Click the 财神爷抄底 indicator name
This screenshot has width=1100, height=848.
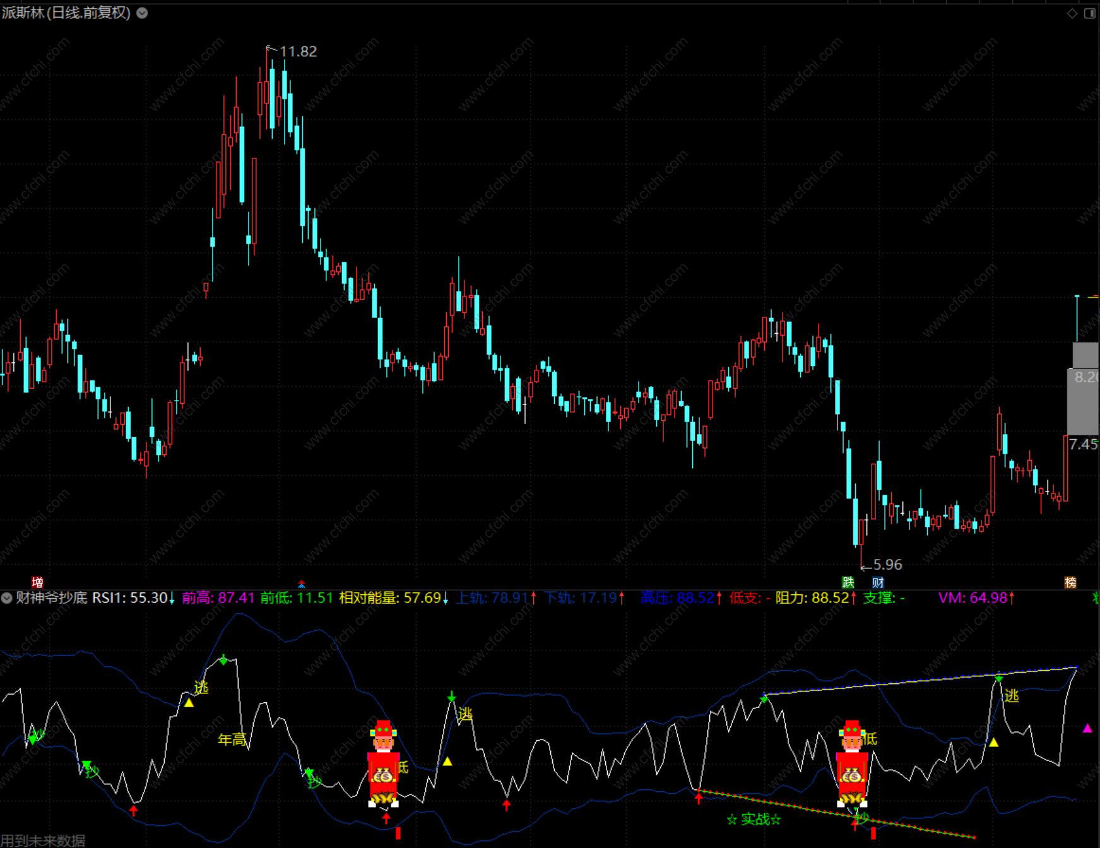[x=52, y=598]
